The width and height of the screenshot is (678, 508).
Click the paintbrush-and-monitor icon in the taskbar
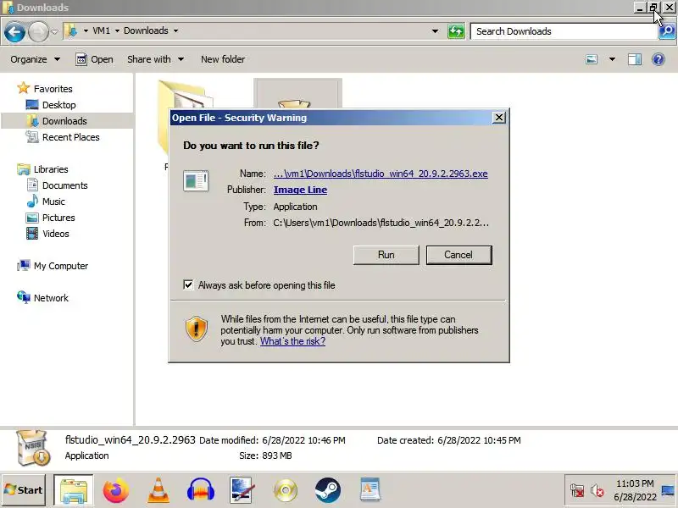tap(242, 490)
